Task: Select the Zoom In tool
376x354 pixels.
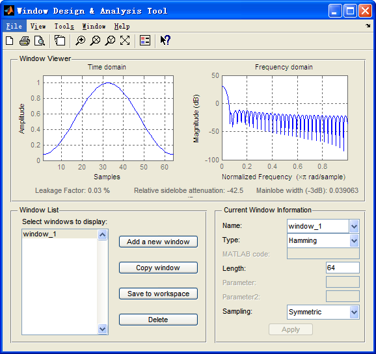Action: click(x=80, y=40)
